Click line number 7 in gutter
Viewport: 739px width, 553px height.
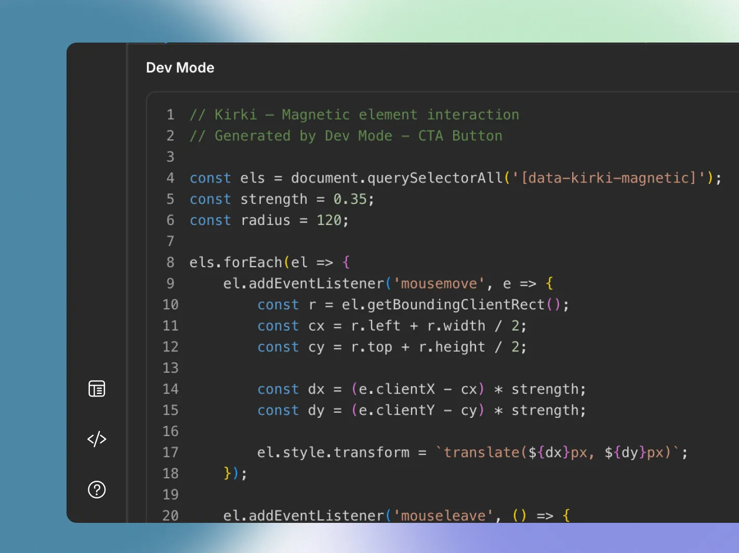pos(170,241)
